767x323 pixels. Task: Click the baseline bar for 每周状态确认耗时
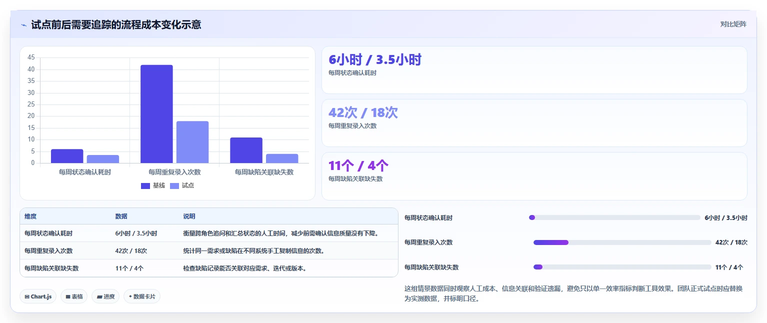pyautogui.click(x=67, y=156)
